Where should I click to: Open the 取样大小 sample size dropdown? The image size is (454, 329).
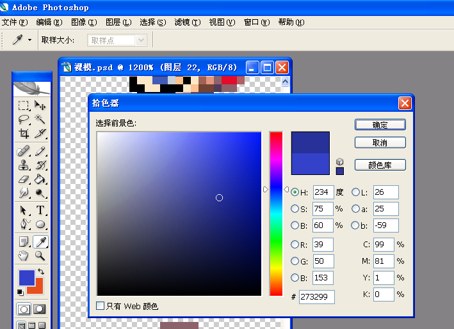pyautogui.click(x=141, y=40)
